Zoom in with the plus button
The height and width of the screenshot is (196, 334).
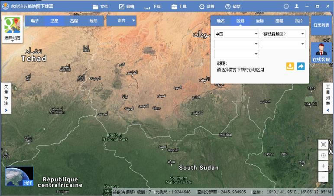point(323,166)
